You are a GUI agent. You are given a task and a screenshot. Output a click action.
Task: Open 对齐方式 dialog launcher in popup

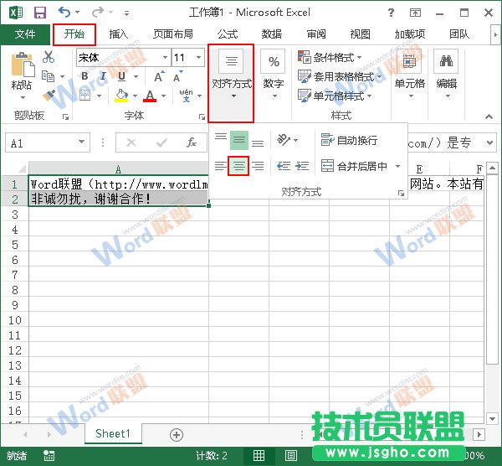pos(401,193)
